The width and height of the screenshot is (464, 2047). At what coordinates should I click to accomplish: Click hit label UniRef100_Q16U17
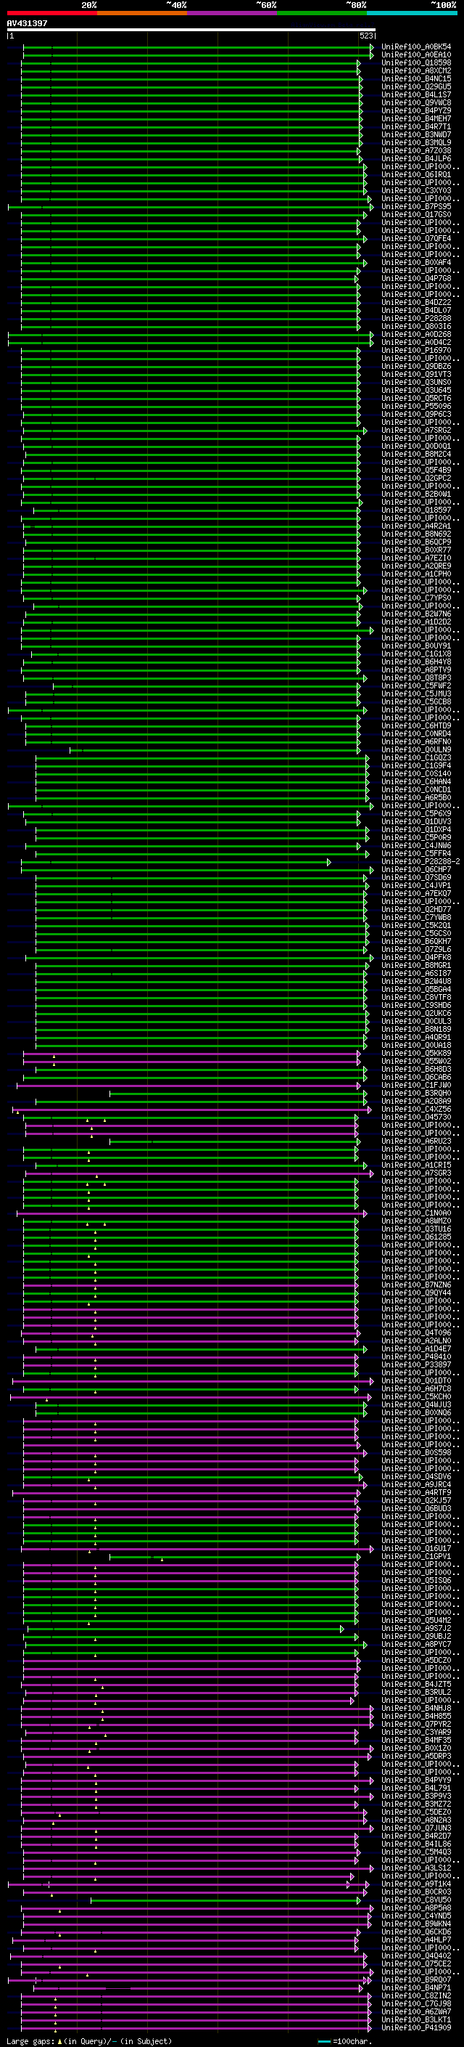tap(415, 1549)
